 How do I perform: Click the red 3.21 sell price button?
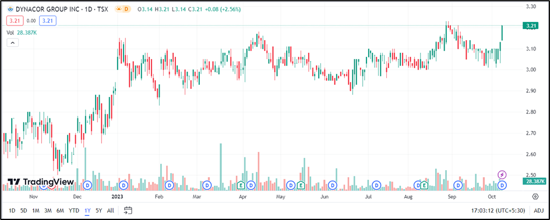[15, 20]
